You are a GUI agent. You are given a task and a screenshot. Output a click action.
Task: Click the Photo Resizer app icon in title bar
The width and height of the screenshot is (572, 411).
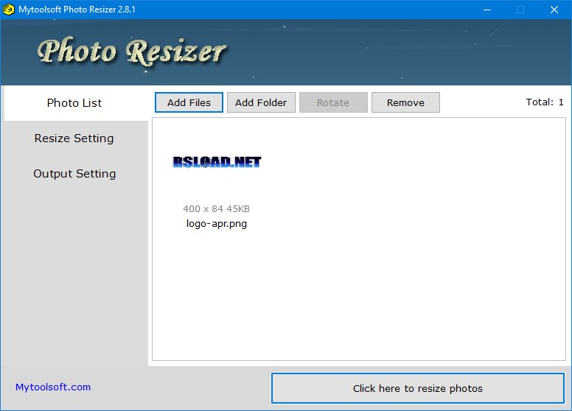(x=8, y=10)
